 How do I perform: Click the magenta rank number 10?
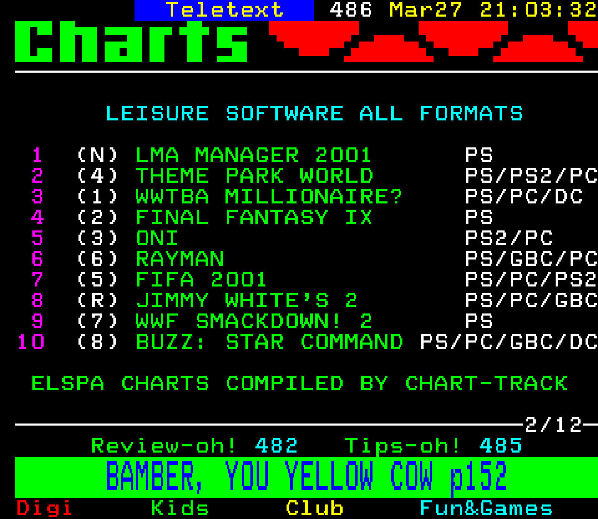point(31,342)
